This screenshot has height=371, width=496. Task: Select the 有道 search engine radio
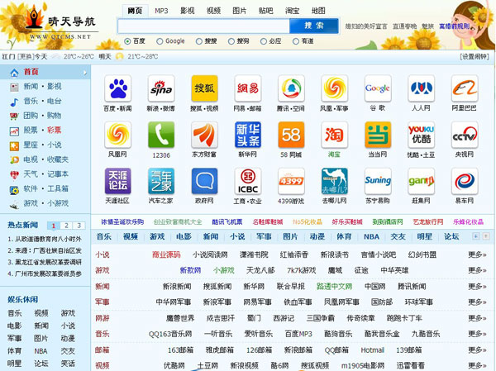click(x=296, y=41)
